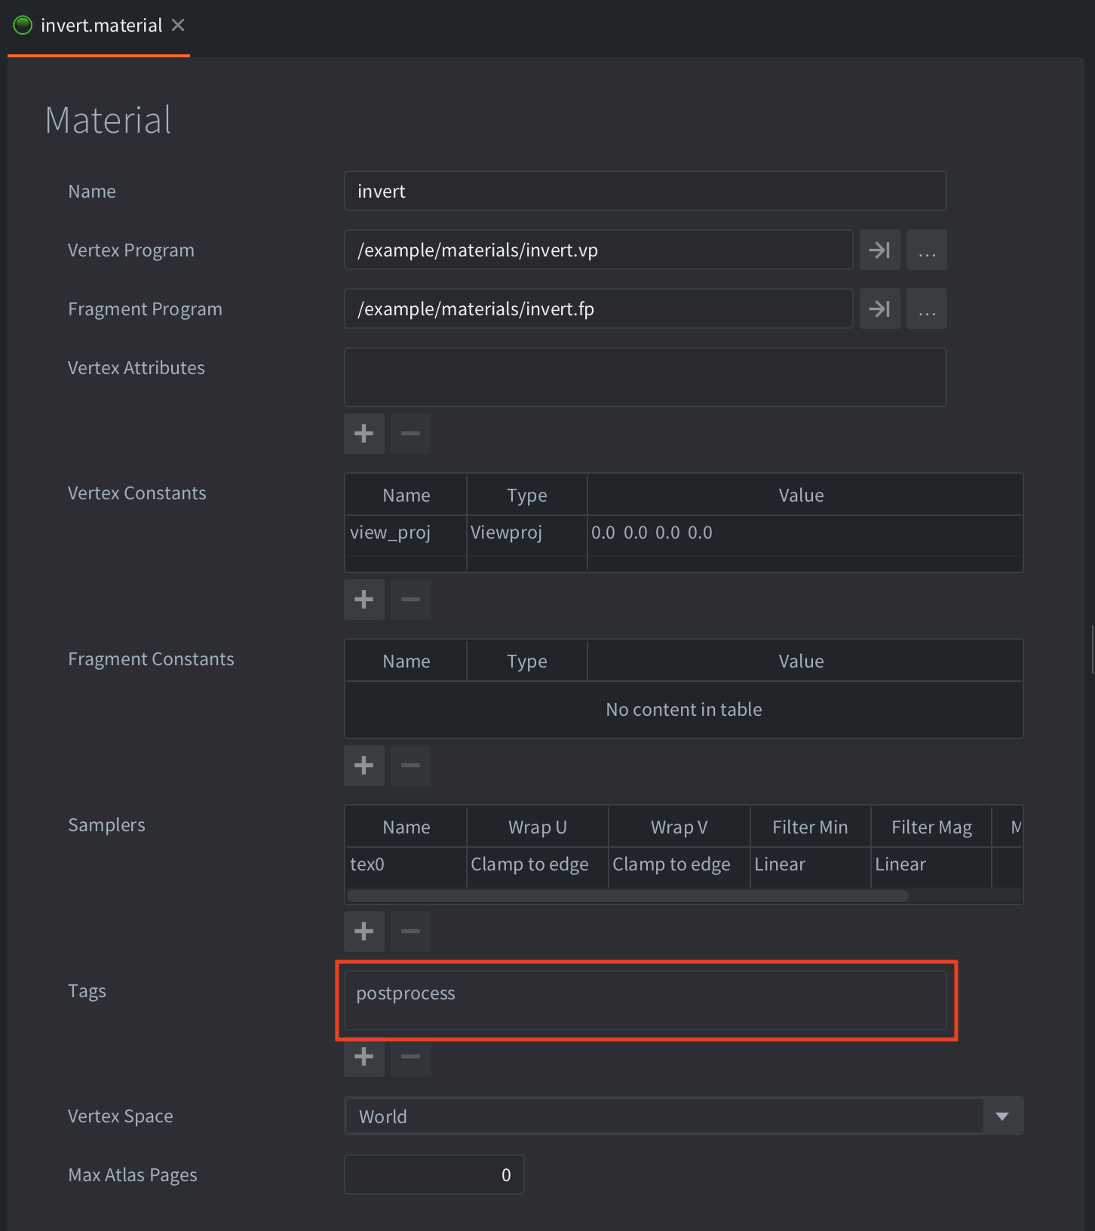Viewport: 1095px width, 1231px height.
Task: Click the material Name input field
Action: [645, 191]
